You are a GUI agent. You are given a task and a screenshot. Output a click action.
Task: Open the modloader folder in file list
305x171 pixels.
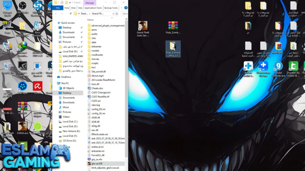click(x=97, y=55)
